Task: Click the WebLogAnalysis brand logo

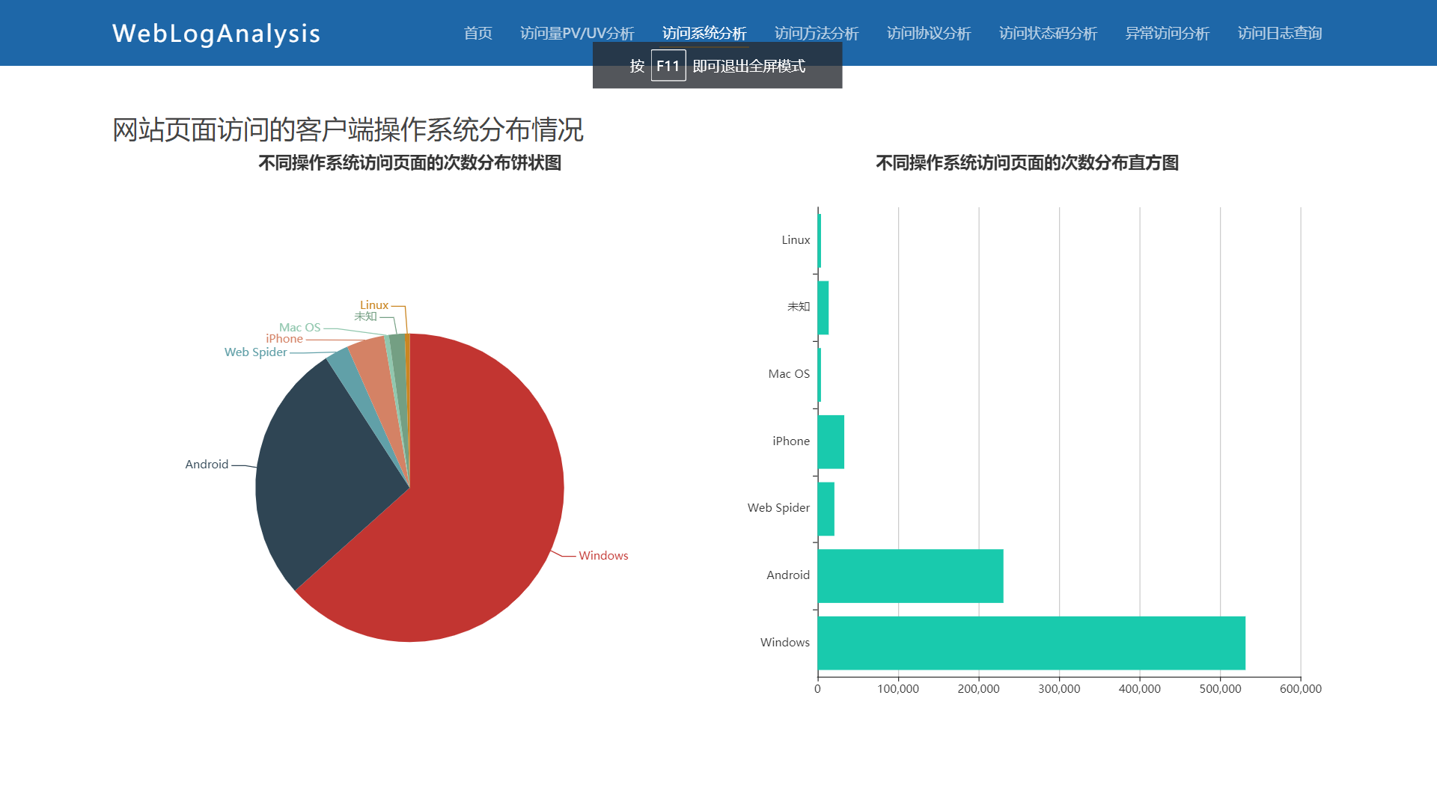Action: coord(216,34)
